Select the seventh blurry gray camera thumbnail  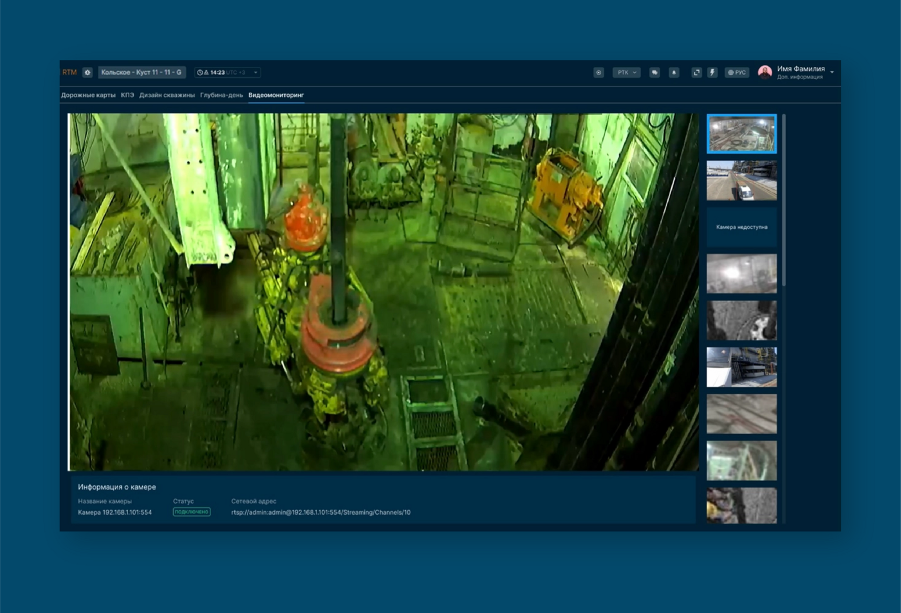(x=742, y=414)
